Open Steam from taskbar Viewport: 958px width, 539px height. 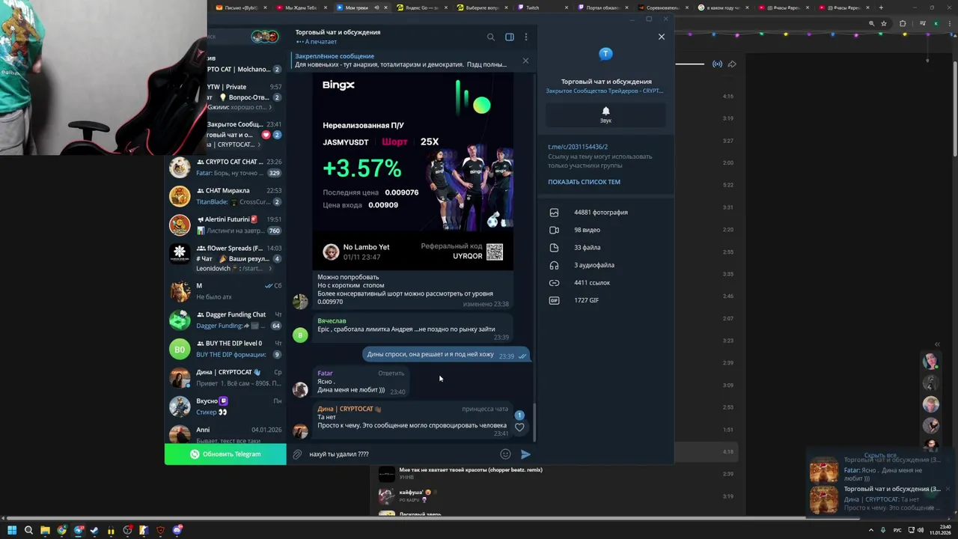pos(94,531)
